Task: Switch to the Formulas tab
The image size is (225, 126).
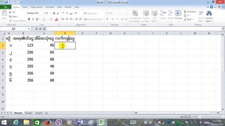Action: click(x=50, y=7)
